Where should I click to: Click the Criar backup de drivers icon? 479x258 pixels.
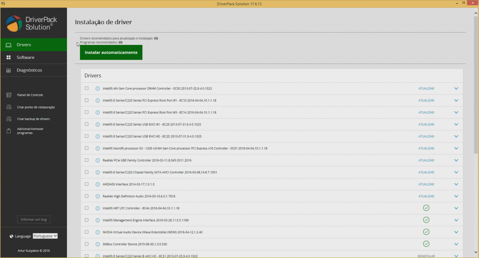[x=8, y=119]
